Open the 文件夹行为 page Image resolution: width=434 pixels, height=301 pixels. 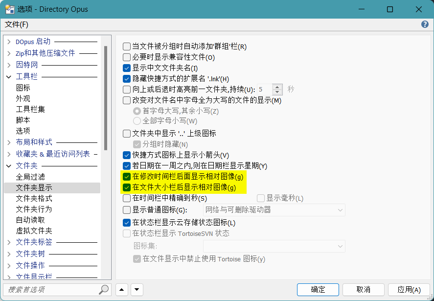(34, 209)
